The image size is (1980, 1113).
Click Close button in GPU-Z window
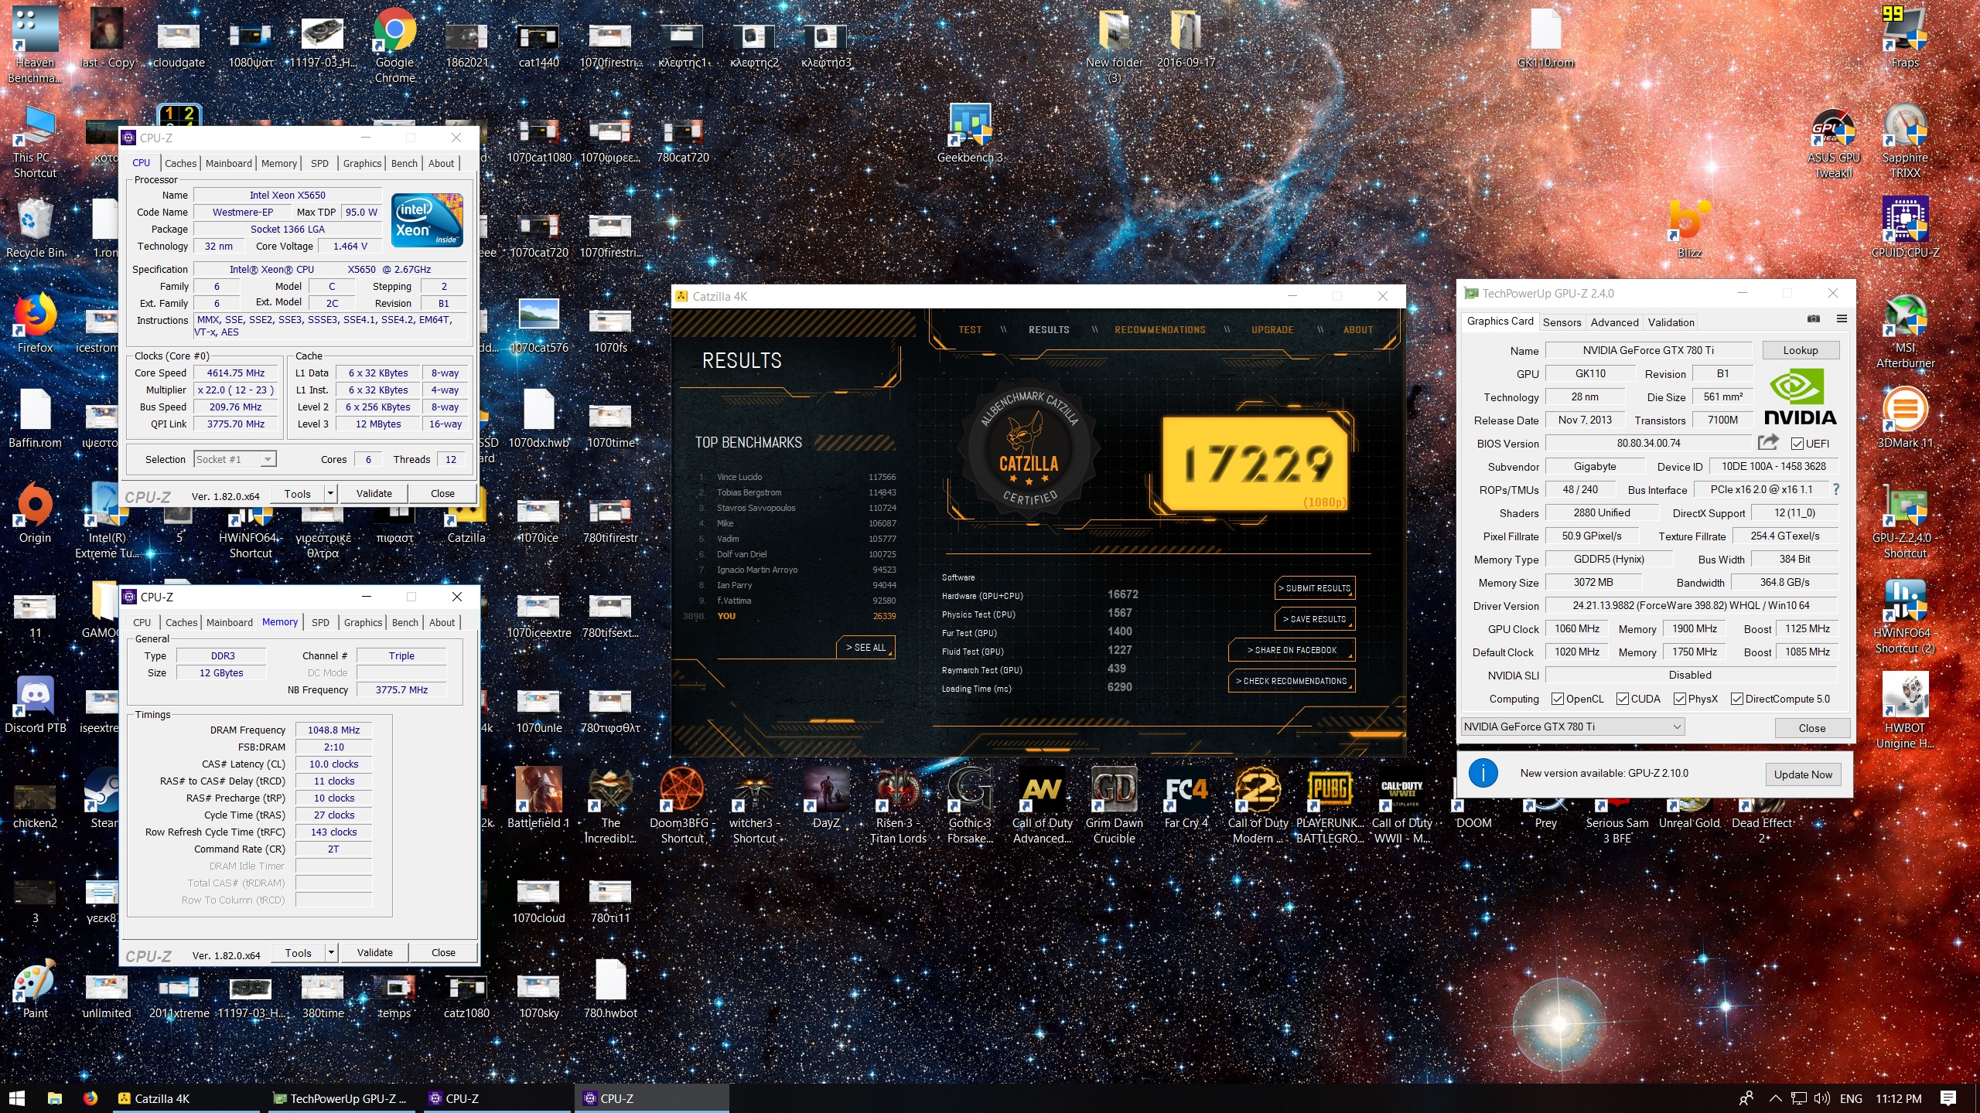[x=1811, y=728]
